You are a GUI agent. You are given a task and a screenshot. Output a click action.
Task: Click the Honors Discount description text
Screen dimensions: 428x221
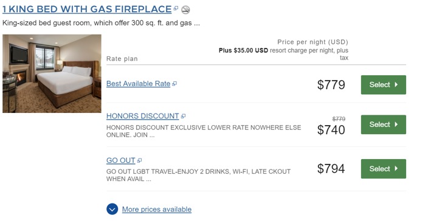[204, 131]
